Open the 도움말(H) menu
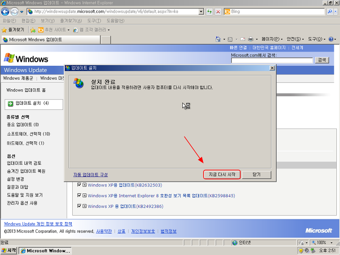The height and width of the screenshot is (255, 340). (115, 21)
